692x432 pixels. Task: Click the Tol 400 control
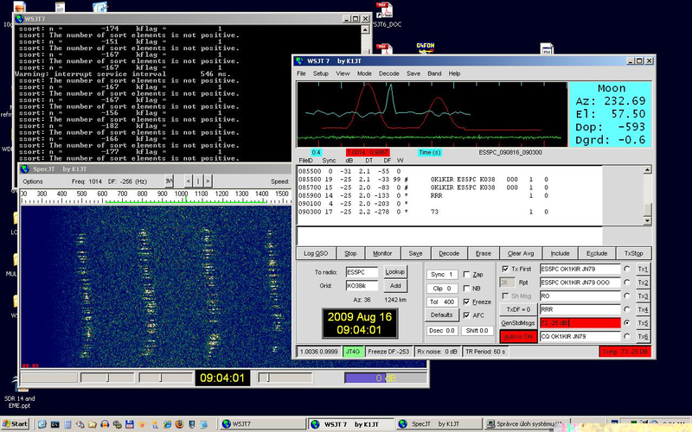point(442,302)
